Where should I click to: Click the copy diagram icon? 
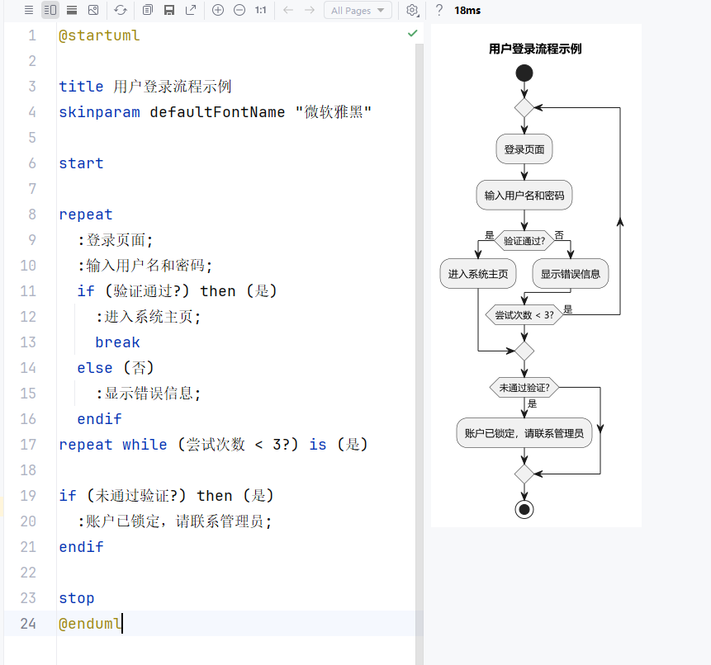[148, 10]
